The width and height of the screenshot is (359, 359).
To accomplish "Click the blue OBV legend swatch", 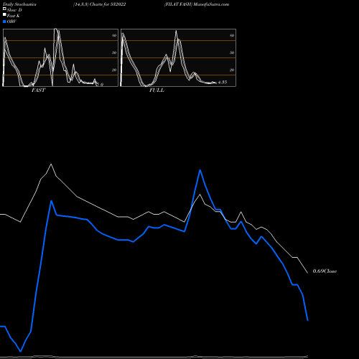I will (4, 22).
